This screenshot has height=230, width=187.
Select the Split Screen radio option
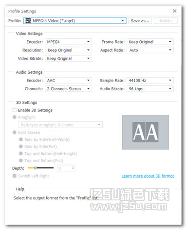pyautogui.click(x=15, y=132)
